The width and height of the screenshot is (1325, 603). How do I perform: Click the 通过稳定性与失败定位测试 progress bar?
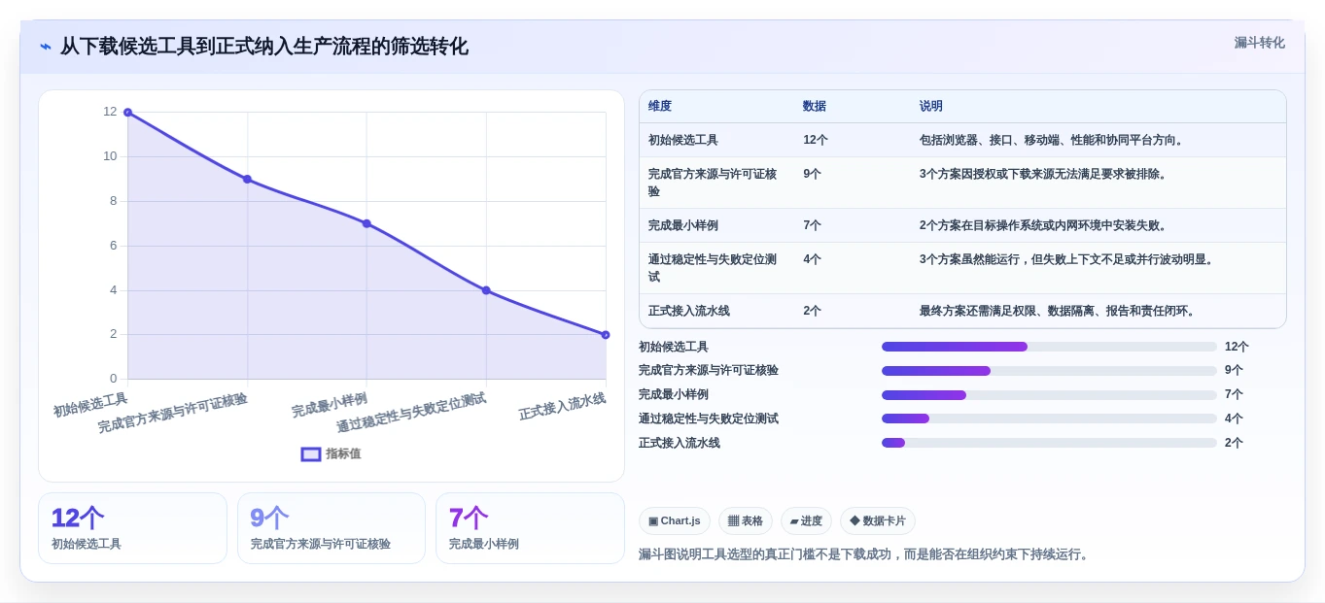click(1049, 419)
